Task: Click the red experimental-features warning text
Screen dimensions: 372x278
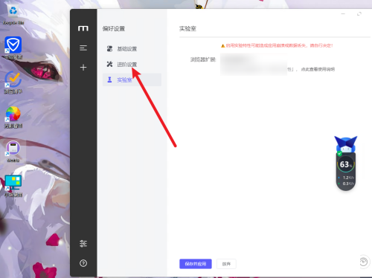Action: pyautogui.click(x=279, y=45)
